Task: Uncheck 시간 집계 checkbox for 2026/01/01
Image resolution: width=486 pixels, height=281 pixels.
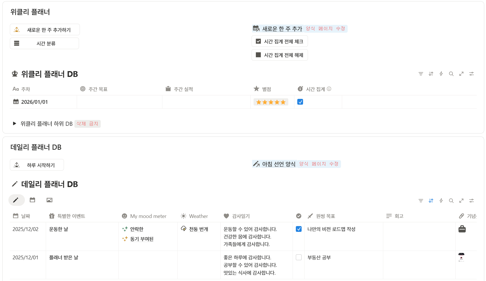Action: click(x=300, y=102)
